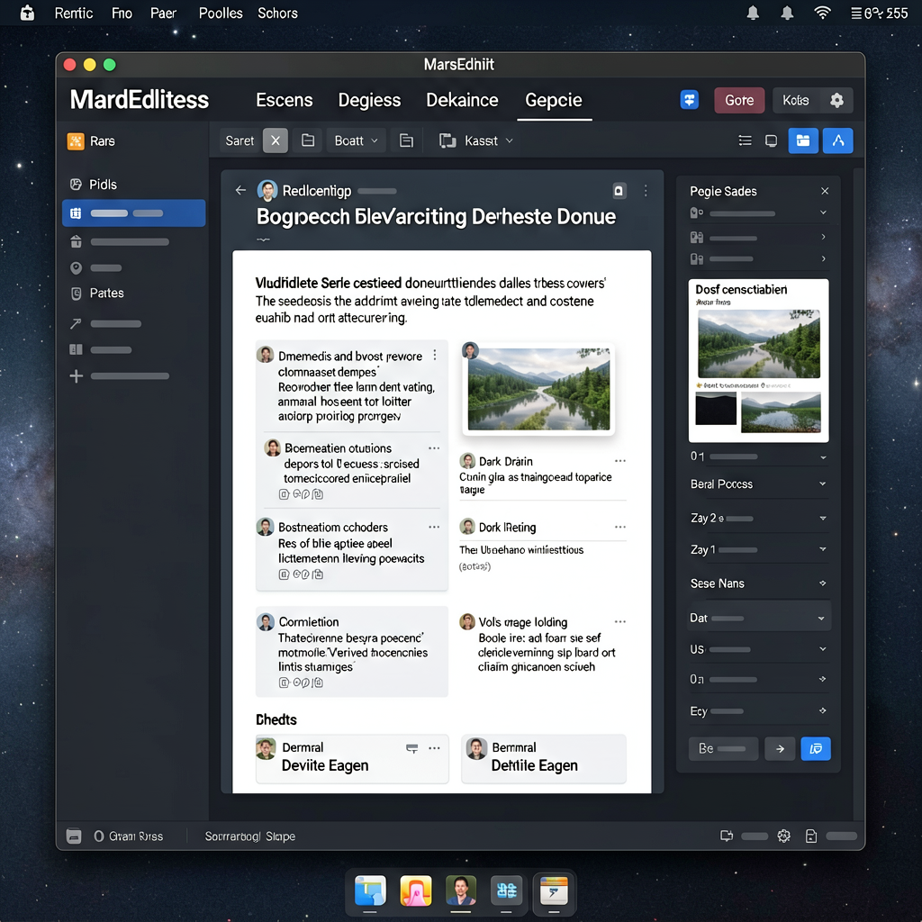This screenshot has width=922, height=922.
Task: Switch to the Dekaince tab
Action: 462,100
